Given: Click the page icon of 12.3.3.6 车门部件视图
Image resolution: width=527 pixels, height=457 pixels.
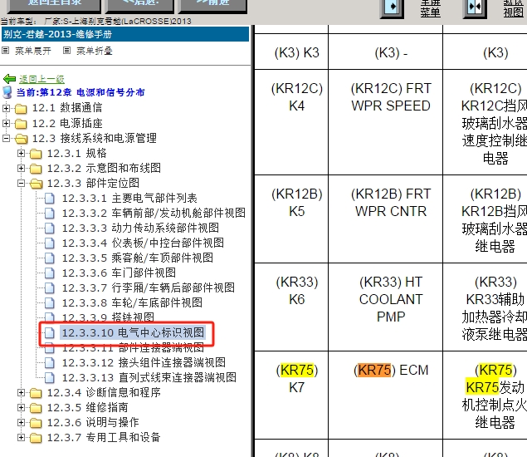Looking at the screenshot, I should (50, 273).
